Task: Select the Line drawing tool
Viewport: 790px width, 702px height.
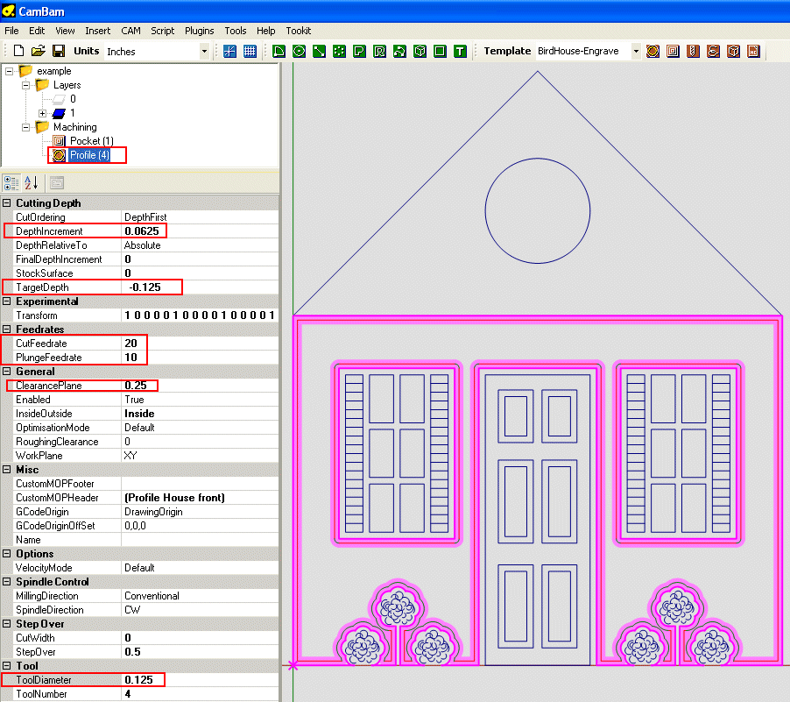Action: [319, 52]
